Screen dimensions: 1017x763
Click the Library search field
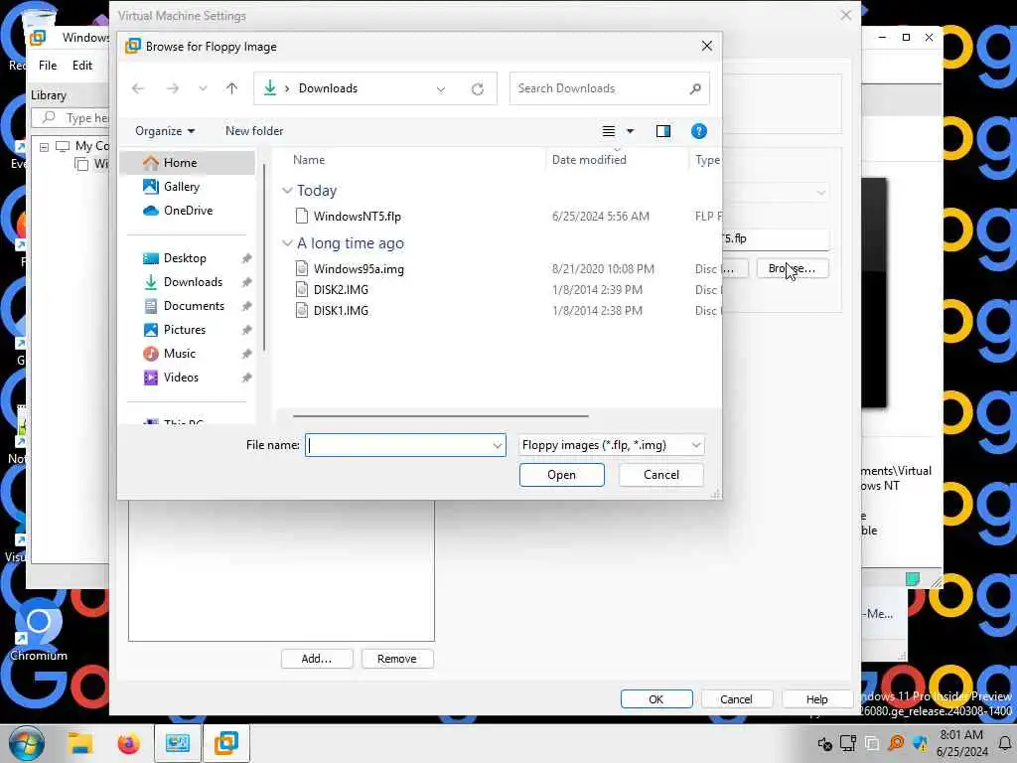[72, 118]
